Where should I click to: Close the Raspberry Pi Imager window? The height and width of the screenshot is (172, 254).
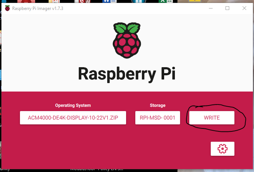(x=244, y=8)
